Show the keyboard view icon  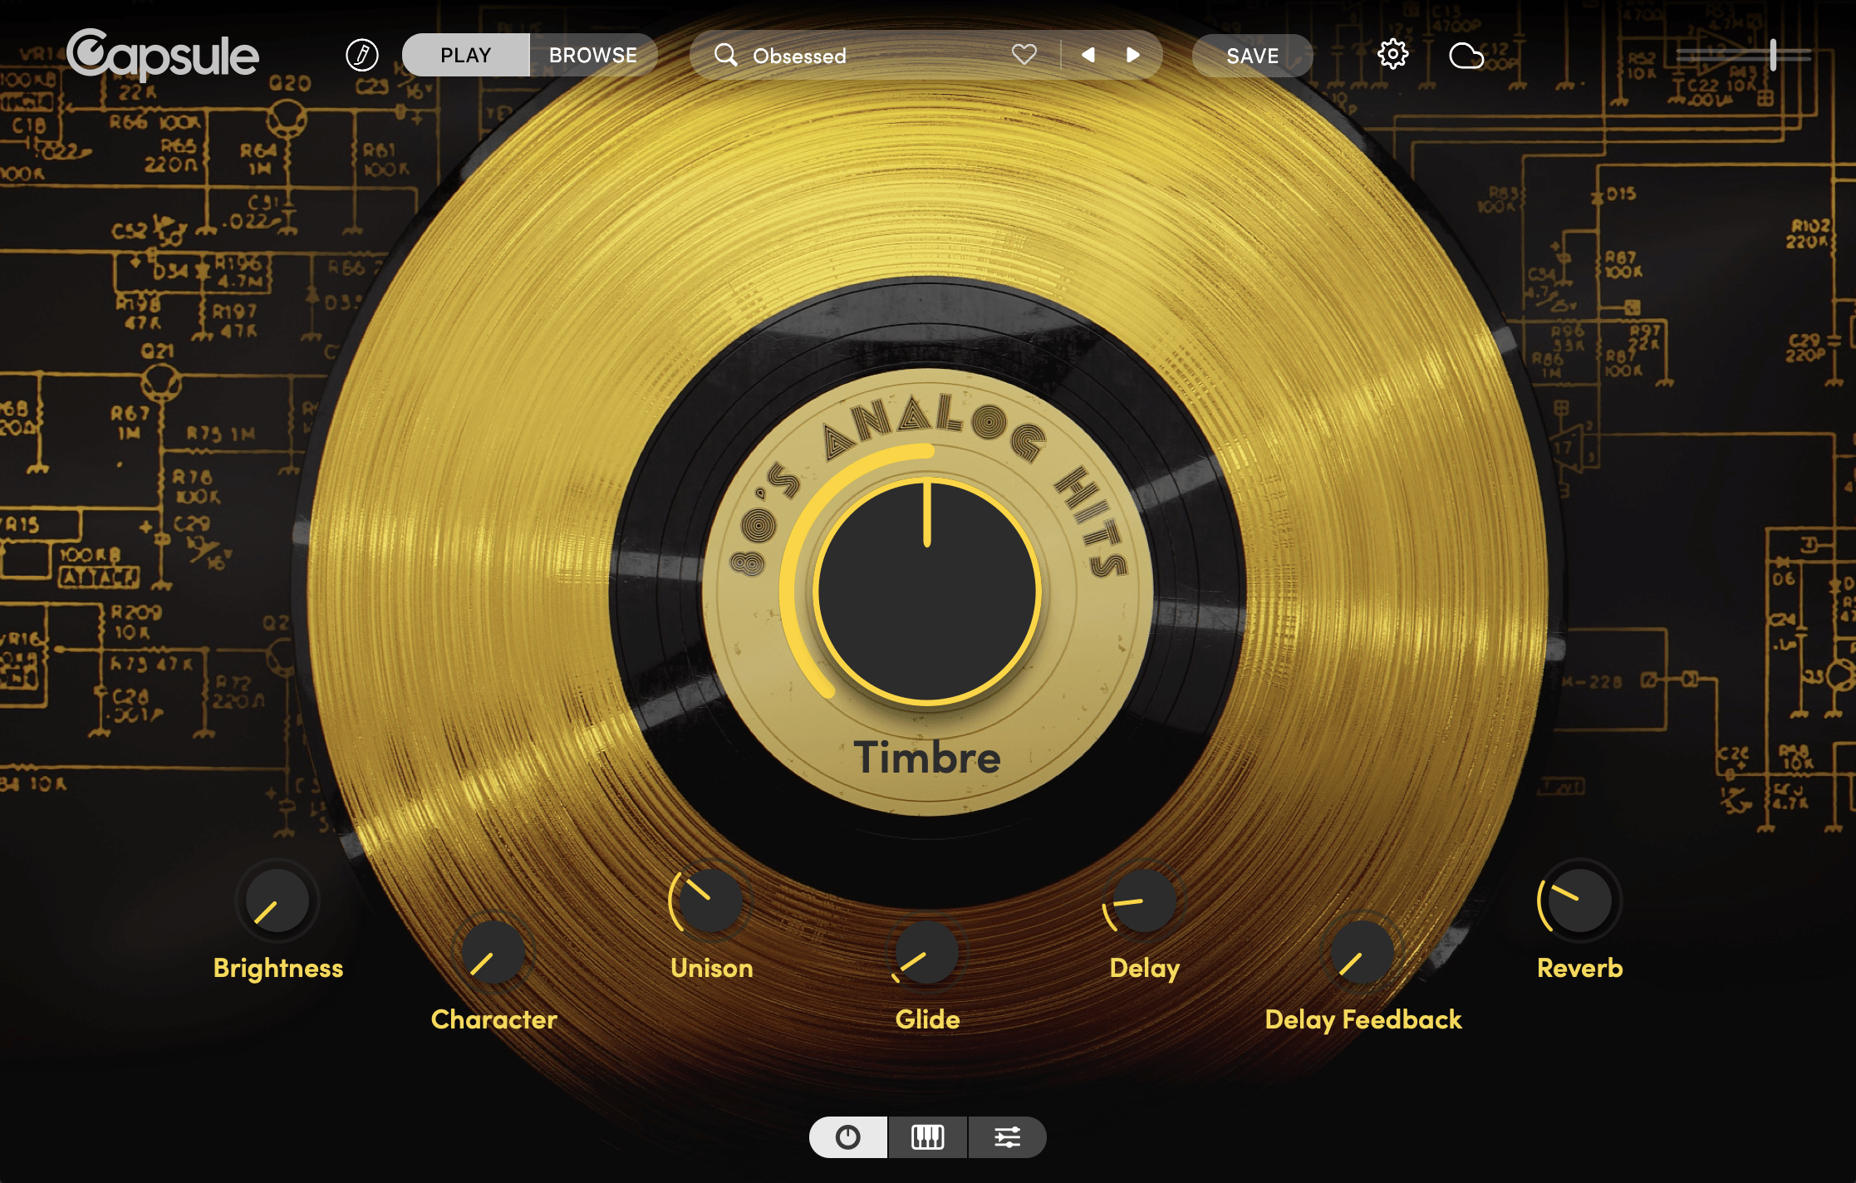click(927, 1137)
